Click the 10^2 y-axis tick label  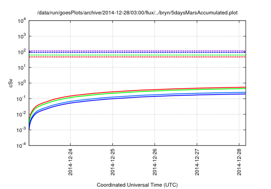22,52
